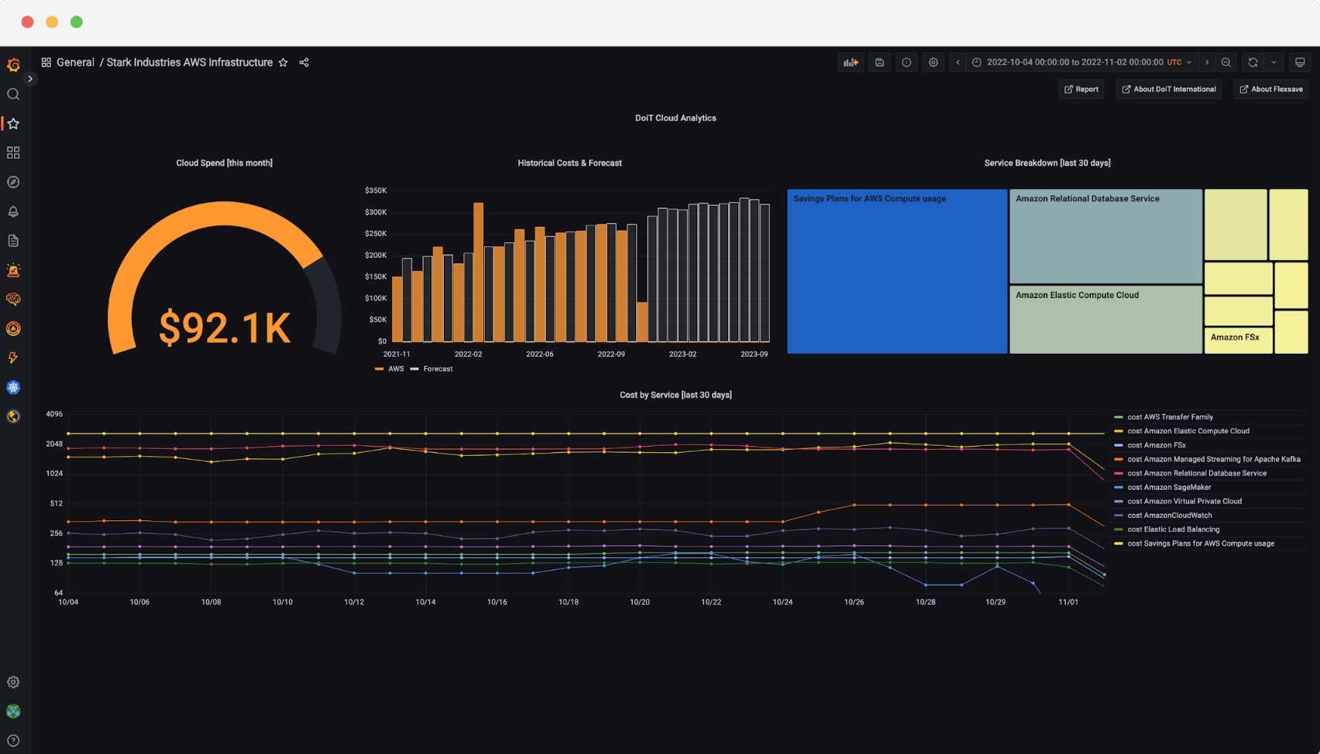1320x754 pixels.
Task: Open Historical Costs & Forecast panel menu
Action: click(x=569, y=163)
